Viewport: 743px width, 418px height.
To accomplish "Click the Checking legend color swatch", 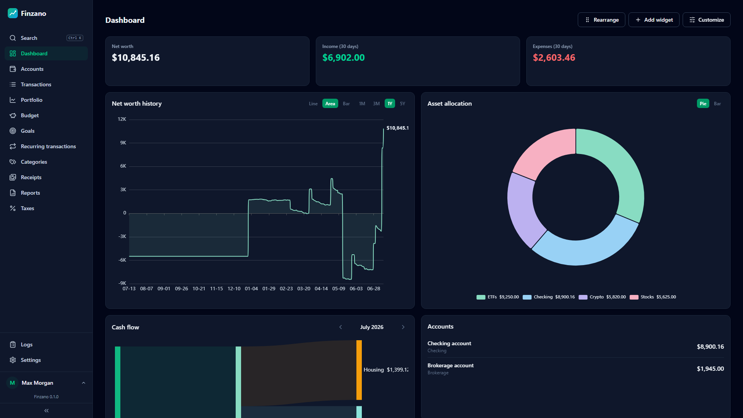I will [x=527, y=297].
